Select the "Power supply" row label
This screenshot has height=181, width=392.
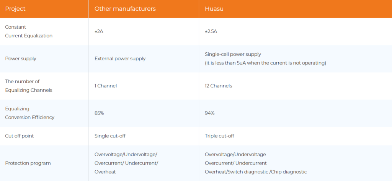(21, 59)
